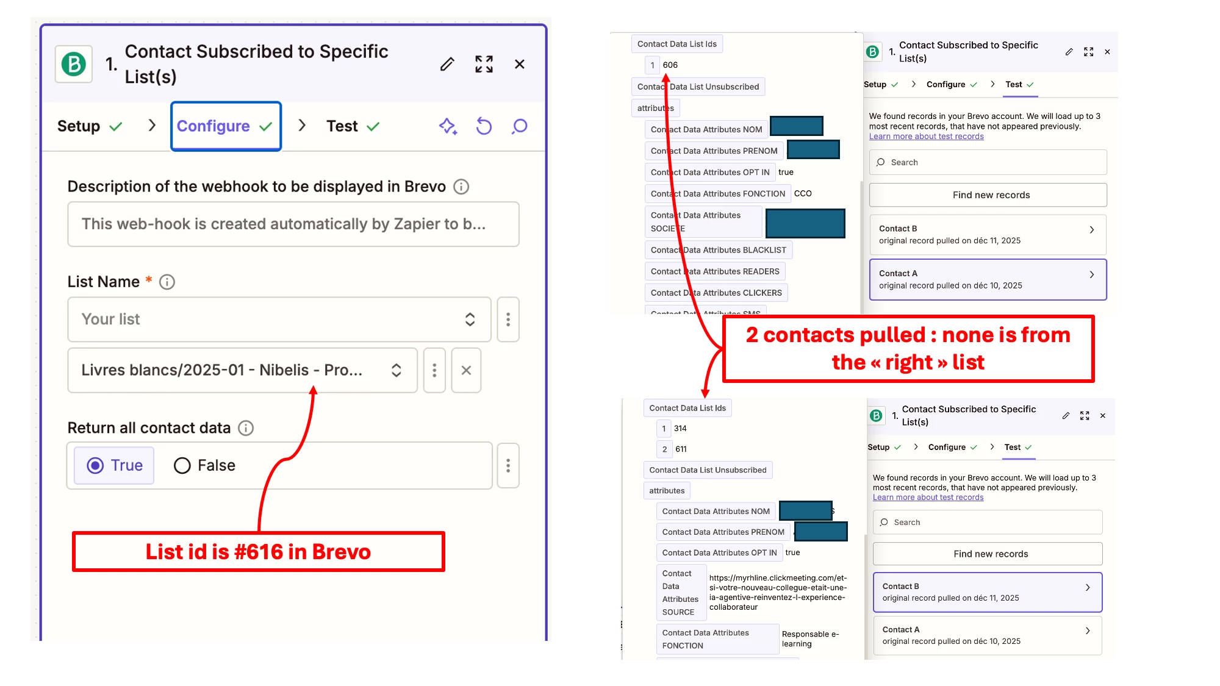
Task: Click the undo refresh arrow icon
Action: [x=484, y=126]
